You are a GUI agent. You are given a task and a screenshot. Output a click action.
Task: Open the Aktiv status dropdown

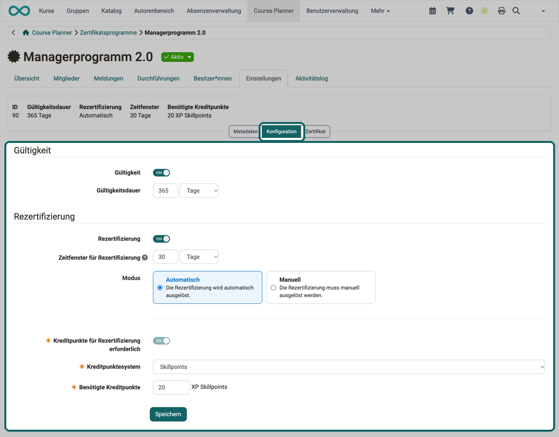[177, 57]
